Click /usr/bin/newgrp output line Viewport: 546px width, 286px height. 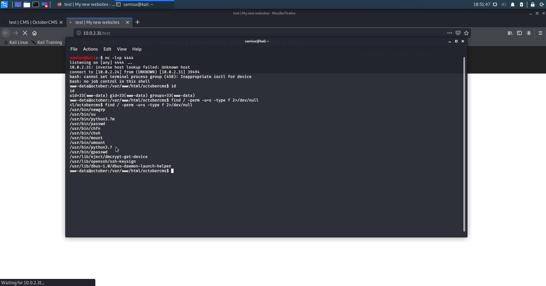[x=87, y=109]
